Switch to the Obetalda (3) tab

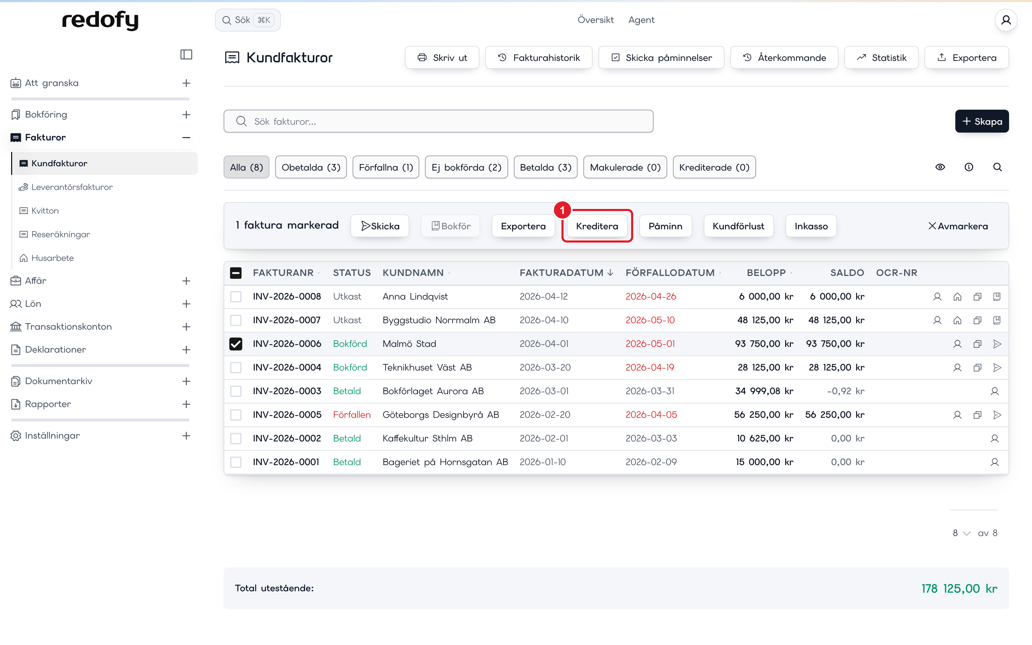point(311,167)
